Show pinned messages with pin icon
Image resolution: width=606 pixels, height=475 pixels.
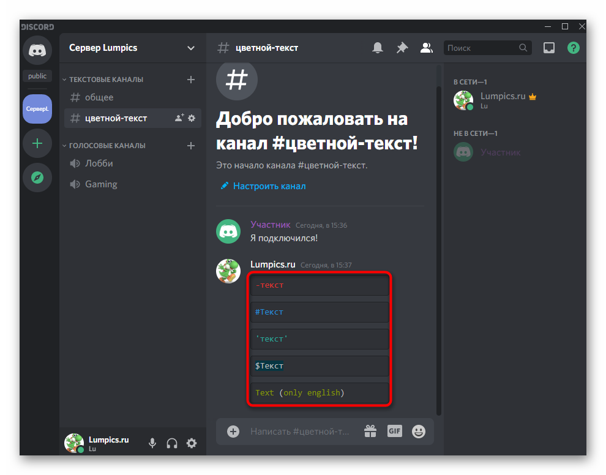tap(402, 48)
